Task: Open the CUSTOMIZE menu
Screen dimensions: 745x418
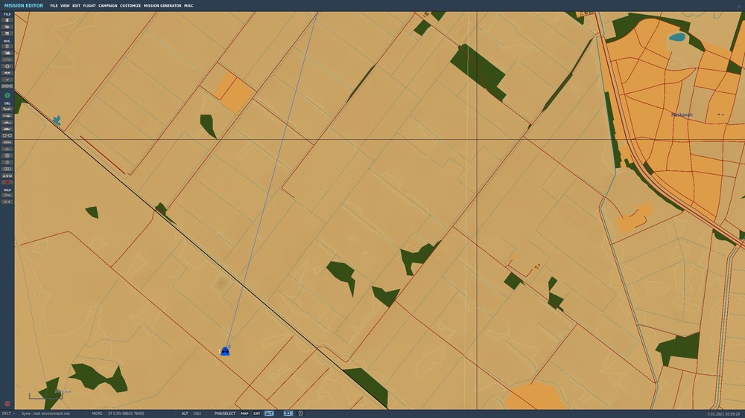Action: (x=130, y=6)
